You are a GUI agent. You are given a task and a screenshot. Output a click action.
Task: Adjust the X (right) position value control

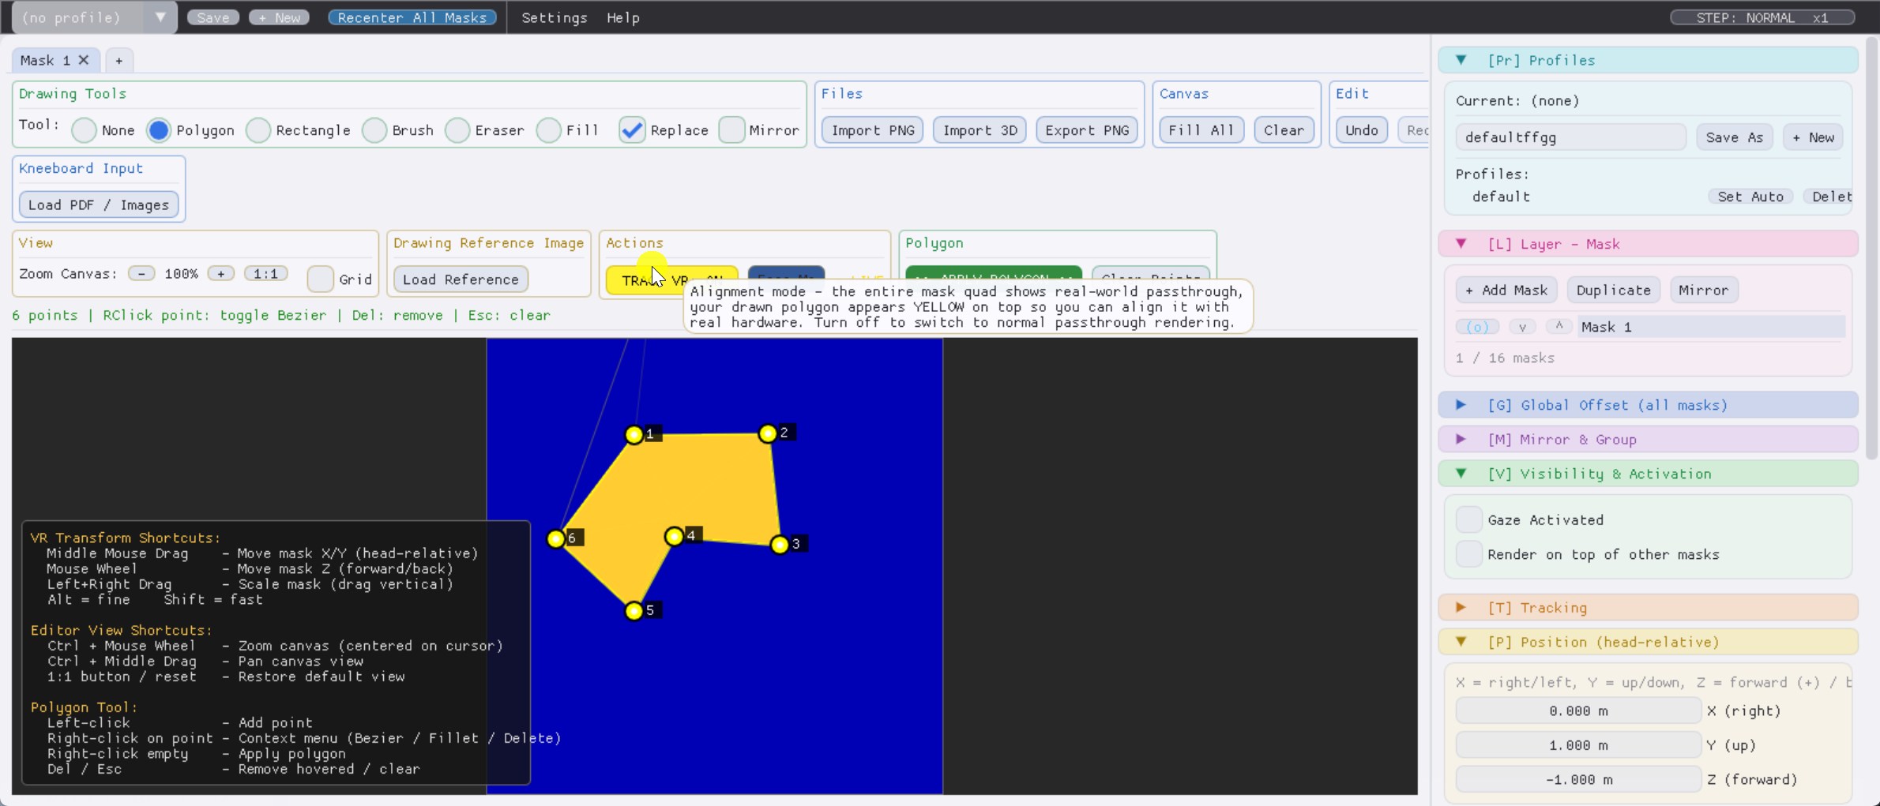click(x=1577, y=710)
